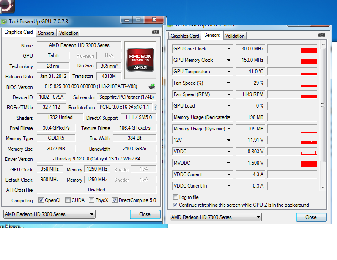Image resolution: width=337 pixels, height=260 pixels.
Task: Select Sensors tab in right GPU-Z window
Action: (212, 35)
